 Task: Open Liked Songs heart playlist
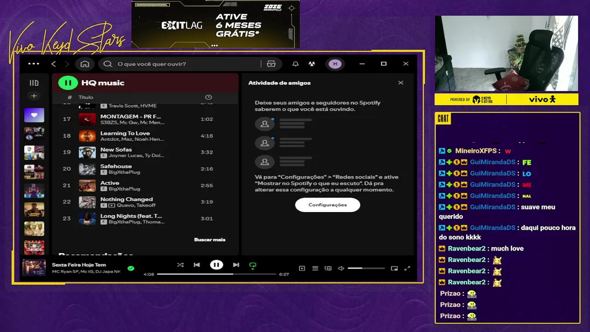pyautogui.click(x=34, y=115)
